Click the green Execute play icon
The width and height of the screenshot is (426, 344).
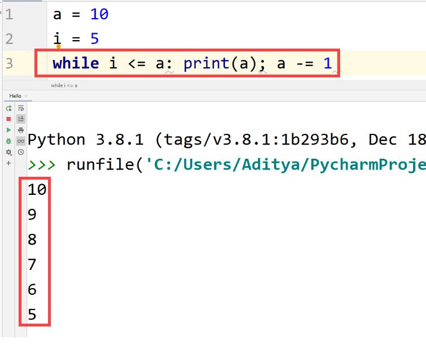8,130
